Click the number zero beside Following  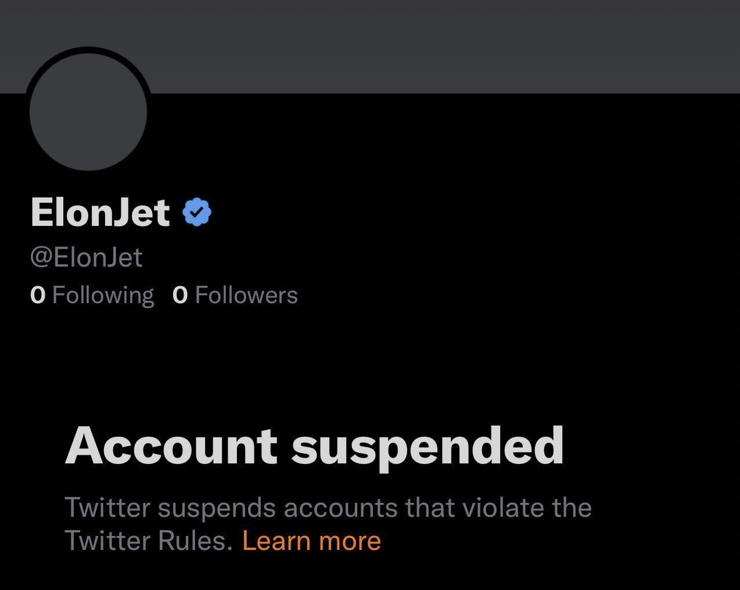38,296
